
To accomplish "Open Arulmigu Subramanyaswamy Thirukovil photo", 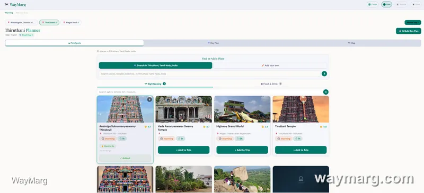I will (x=125, y=109).
